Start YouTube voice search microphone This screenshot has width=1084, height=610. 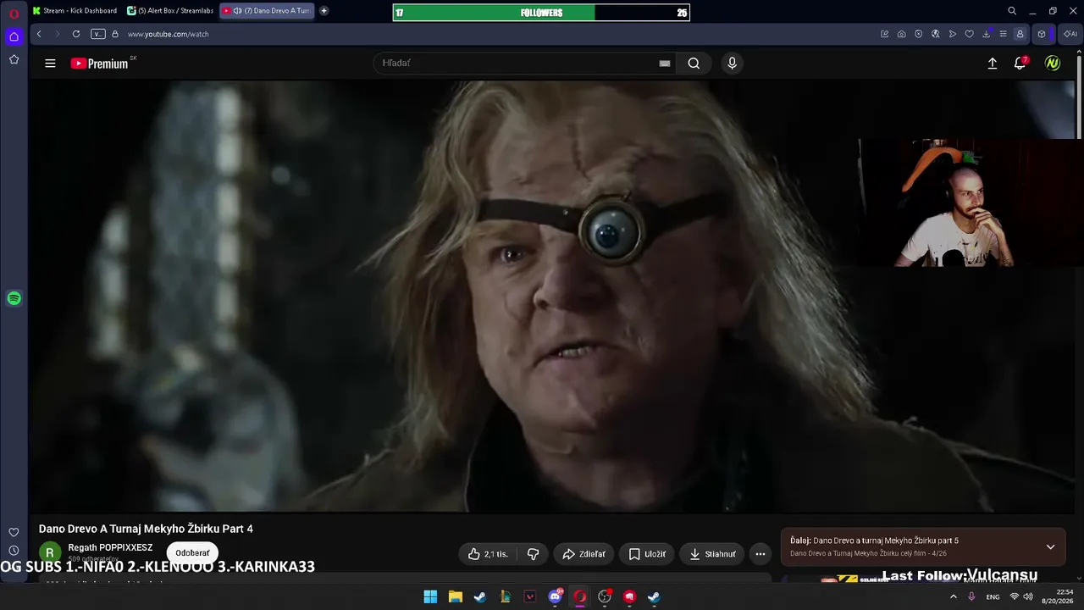[733, 64]
